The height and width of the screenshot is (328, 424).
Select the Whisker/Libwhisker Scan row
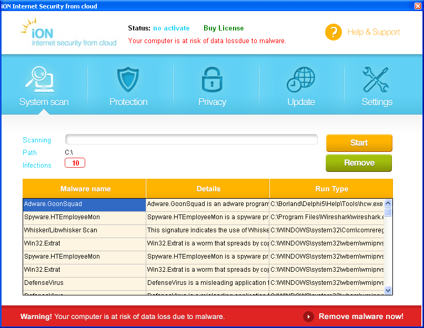(84, 230)
